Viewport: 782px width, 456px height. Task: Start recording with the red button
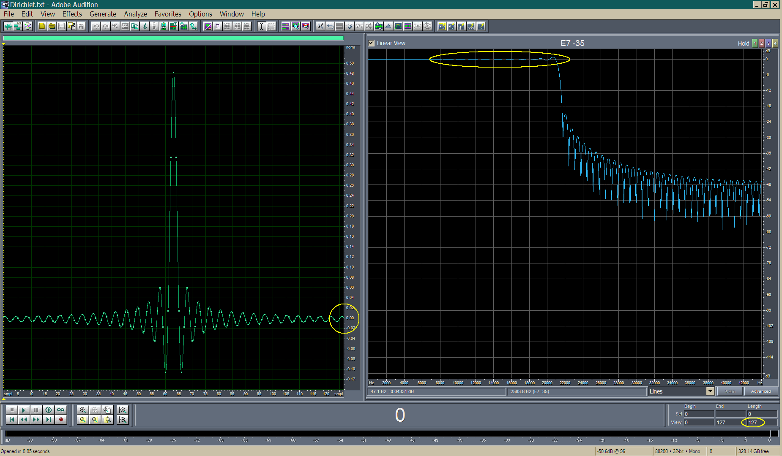coord(60,420)
